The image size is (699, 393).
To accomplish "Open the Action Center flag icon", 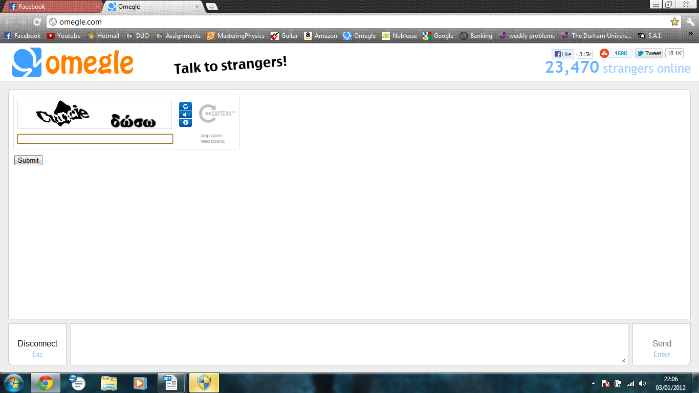I will [605, 383].
